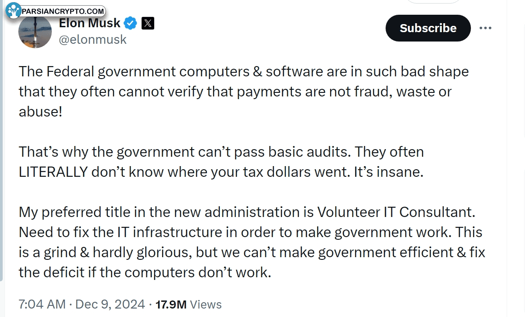
Task: Open the Elon Musk display name link
Action: click(89, 23)
